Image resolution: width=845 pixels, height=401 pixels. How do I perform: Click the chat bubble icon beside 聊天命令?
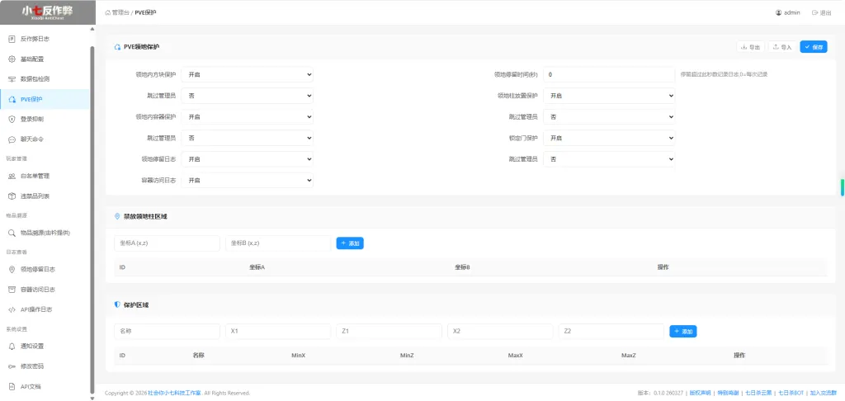(12, 139)
